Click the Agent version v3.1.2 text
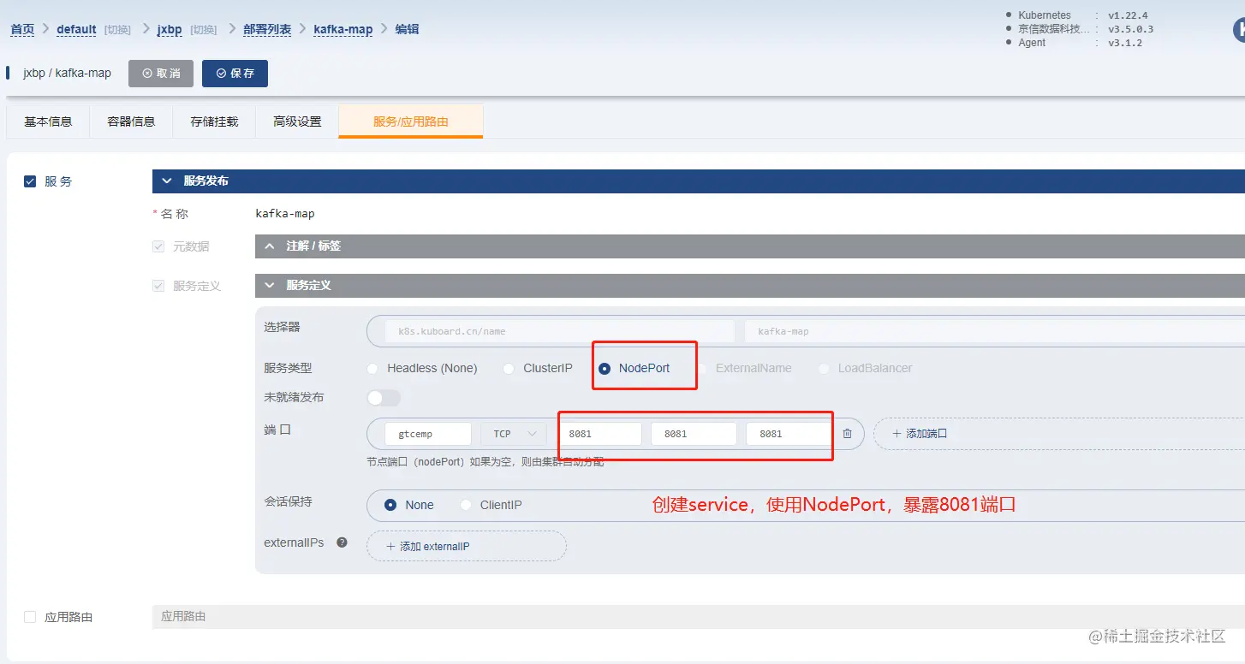The width and height of the screenshot is (1245, 664). tap(1125, 43)
